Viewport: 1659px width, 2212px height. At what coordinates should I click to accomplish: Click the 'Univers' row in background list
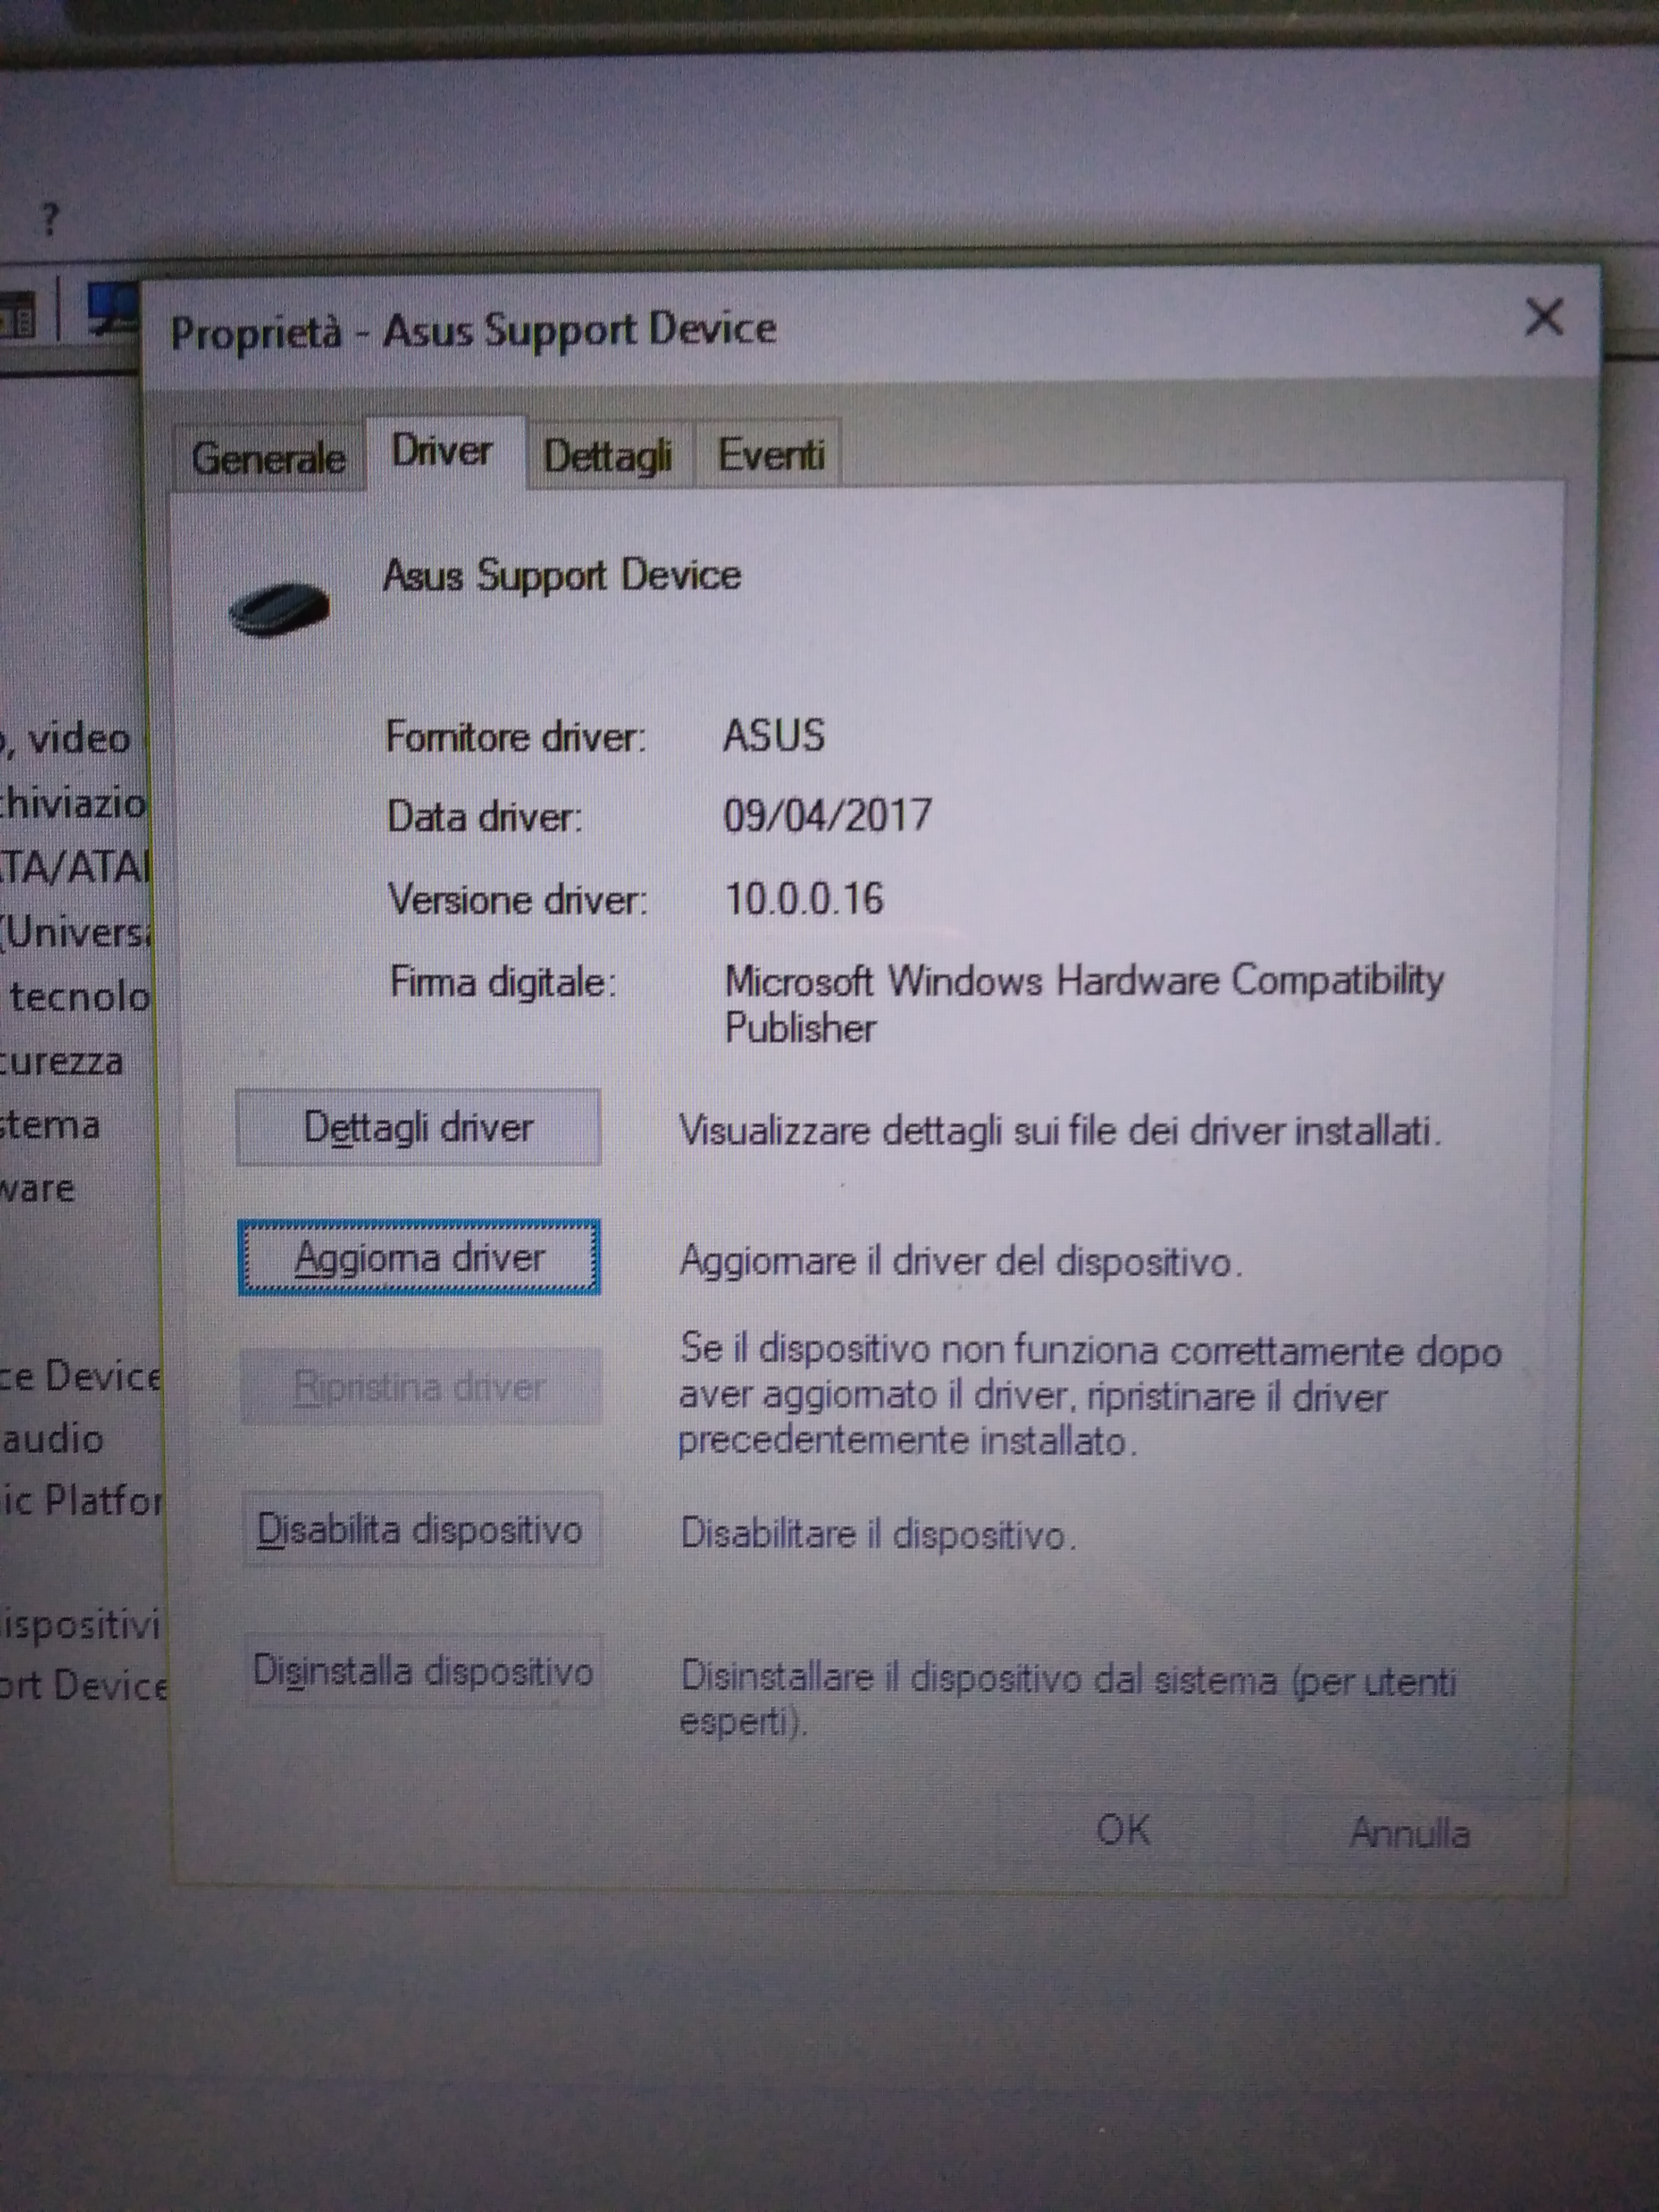[76, 932]
